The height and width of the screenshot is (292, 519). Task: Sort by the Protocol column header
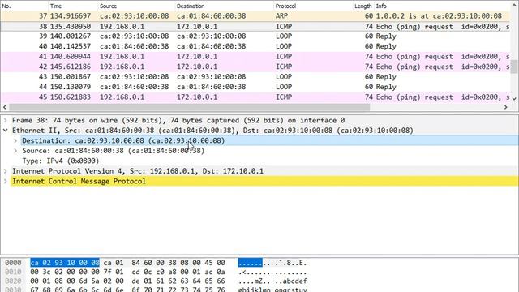[x=313, y=6]
